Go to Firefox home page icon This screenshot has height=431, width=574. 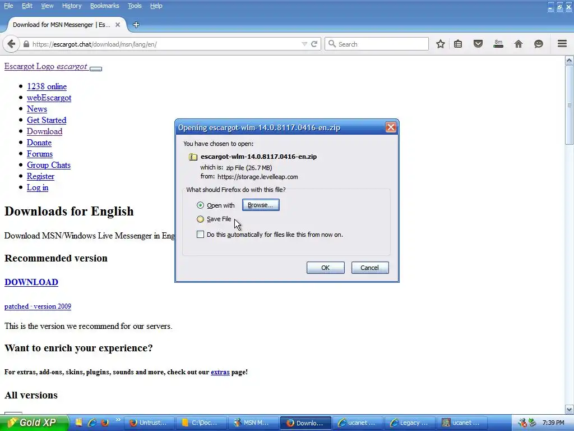pos(519,44)
